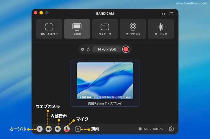The width and height of the screenshot is (210, 139).
Task: Click the refresh arrow beside resolution
Action: click(x=88, y=49)
